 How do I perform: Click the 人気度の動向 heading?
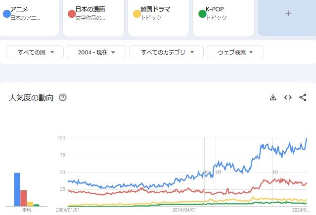(31, 97)
